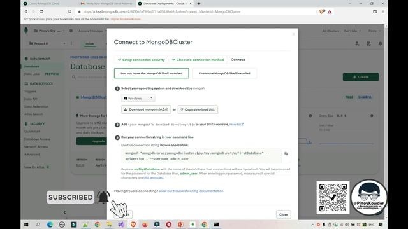Go to 'Setup connection security' step
Image resolution: width=408 pixels, height=229 pixels.
point(142,60)
